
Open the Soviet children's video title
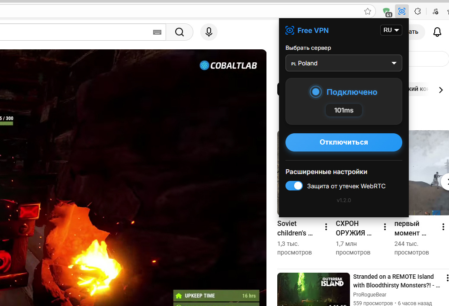[295, 228]
